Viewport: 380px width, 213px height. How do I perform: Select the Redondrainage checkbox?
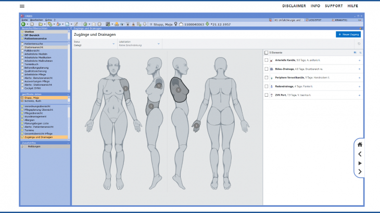[267, 87]
